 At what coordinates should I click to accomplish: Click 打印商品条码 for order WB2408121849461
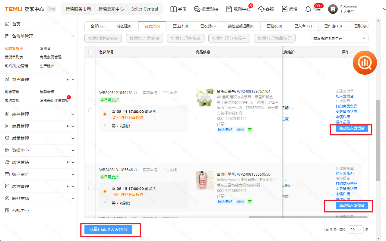pos(346,106)
